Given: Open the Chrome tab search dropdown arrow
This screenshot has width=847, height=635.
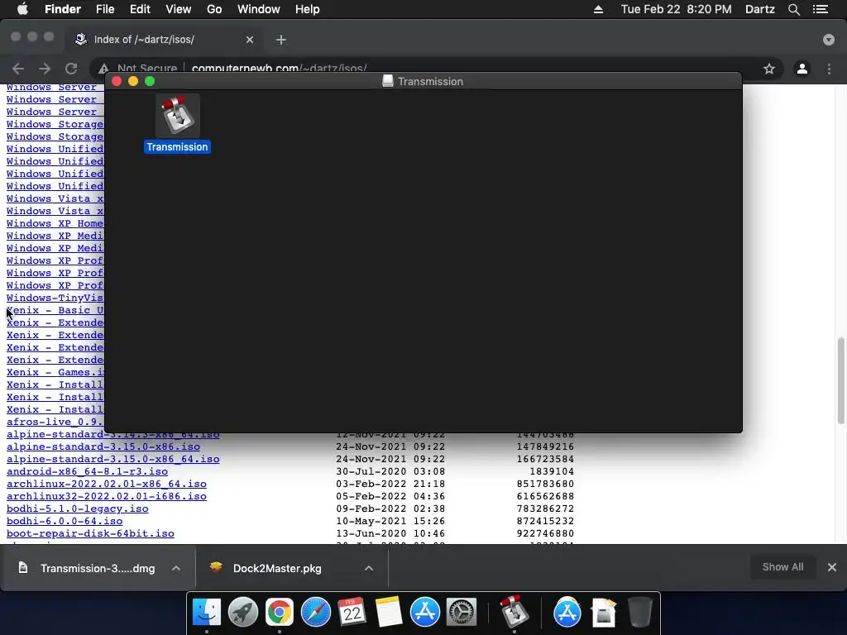Looking at the screenshot, I should click(x=829, y=40).
